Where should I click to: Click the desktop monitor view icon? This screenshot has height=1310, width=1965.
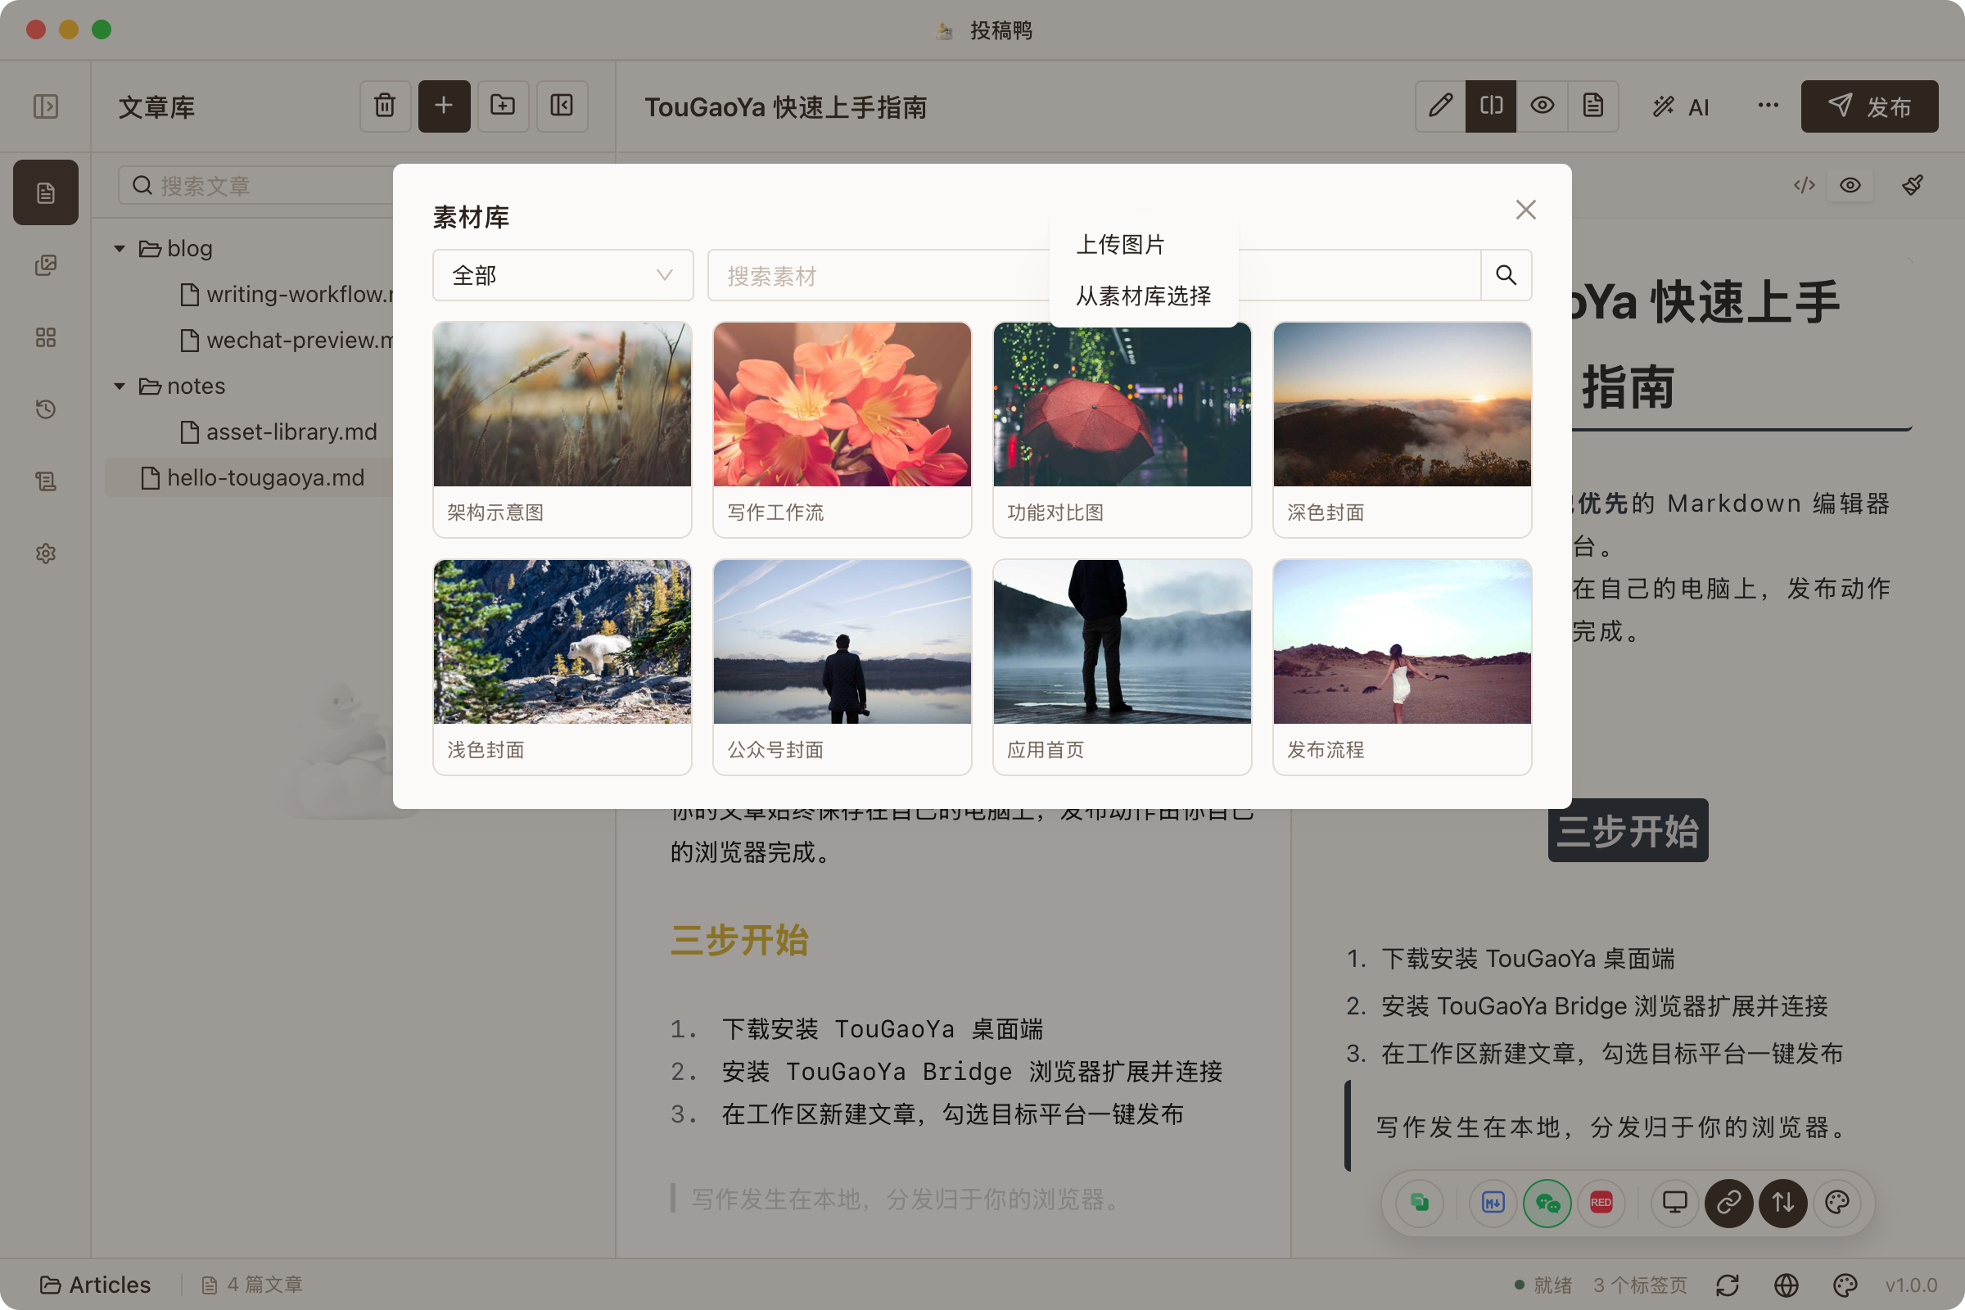tap(1674, 1202)
